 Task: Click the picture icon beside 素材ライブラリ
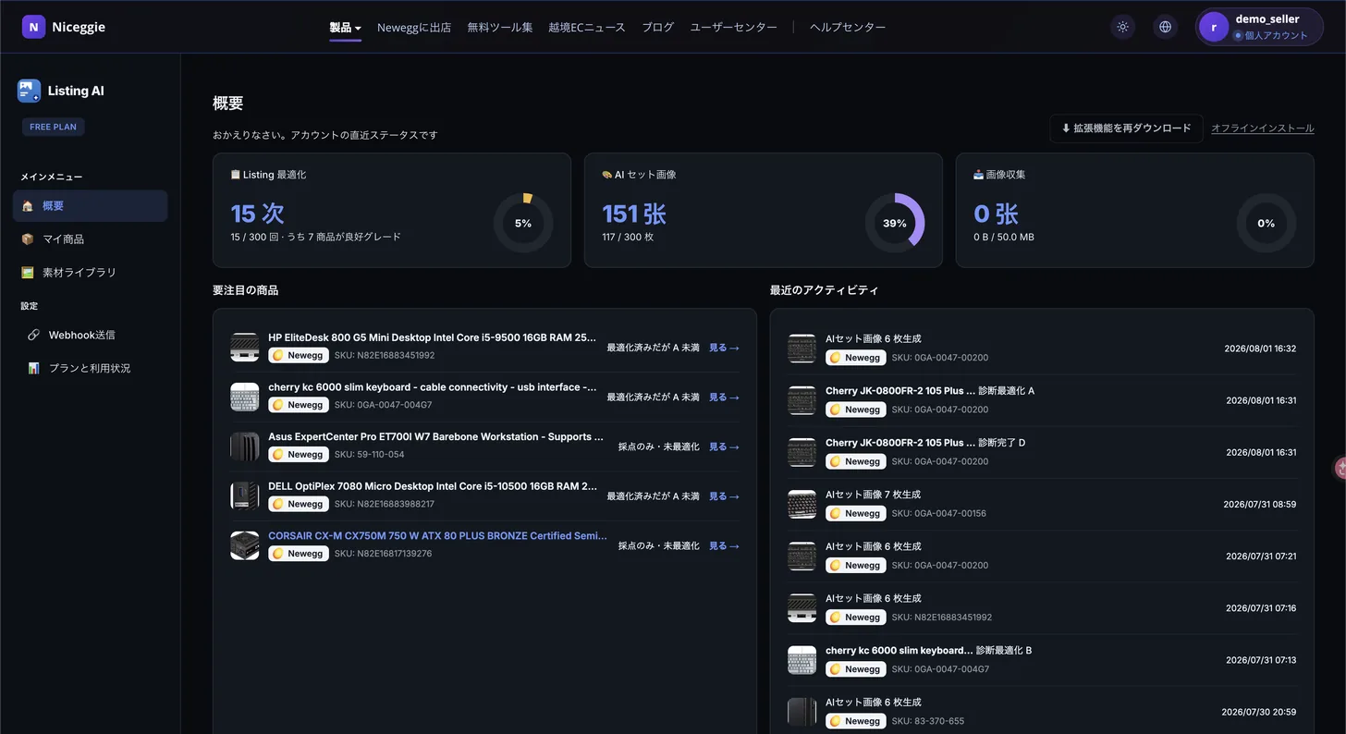click(x=27, y=273)
